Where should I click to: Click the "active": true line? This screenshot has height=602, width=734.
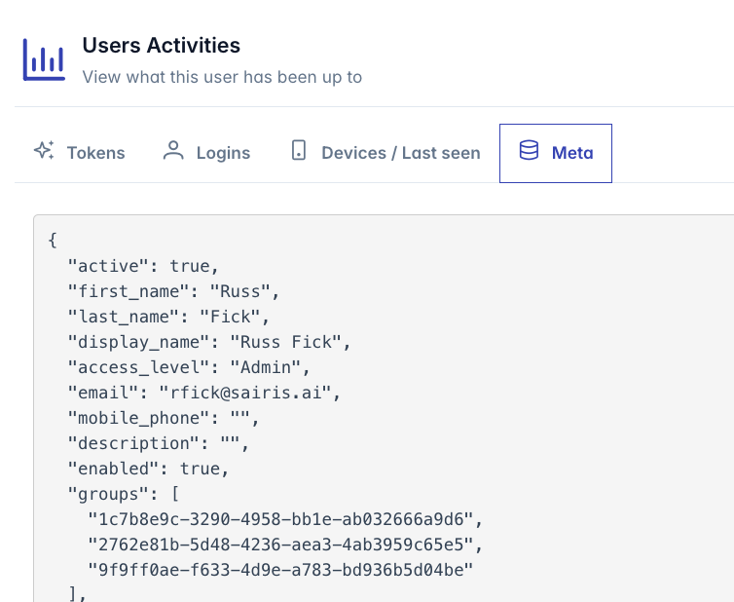coord(143,266)
